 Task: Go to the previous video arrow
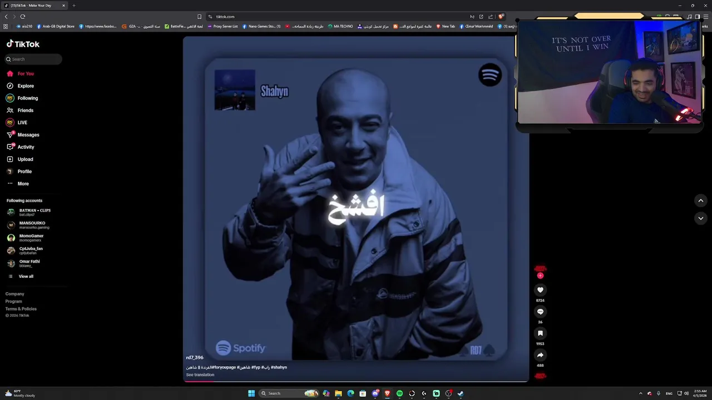[701, 201]
